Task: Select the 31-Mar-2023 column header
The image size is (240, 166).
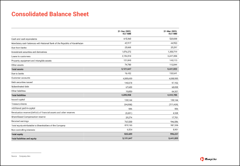Action: (x=170, y=32)
